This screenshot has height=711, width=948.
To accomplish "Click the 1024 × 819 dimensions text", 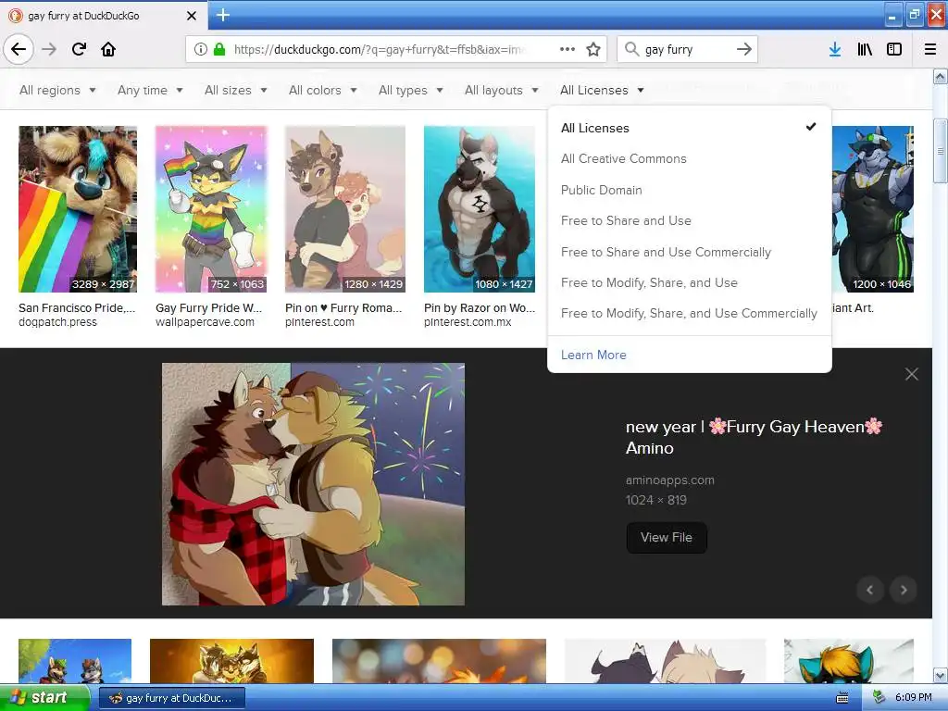I will [656, 500].
